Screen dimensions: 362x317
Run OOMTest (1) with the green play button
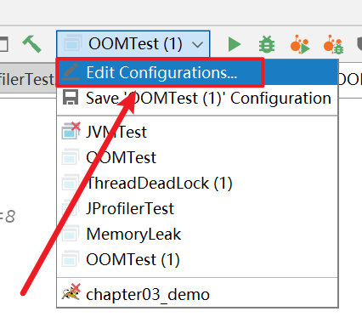(235, 44)
